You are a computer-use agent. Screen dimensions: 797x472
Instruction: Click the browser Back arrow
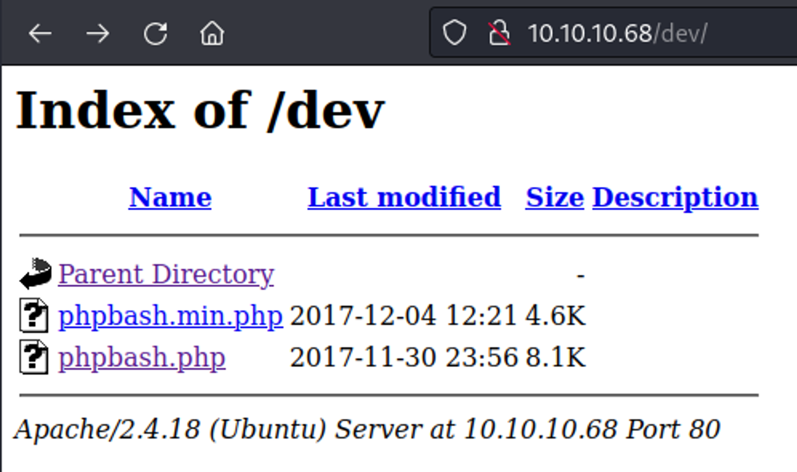pyautogui.click(x=40, y=33)
